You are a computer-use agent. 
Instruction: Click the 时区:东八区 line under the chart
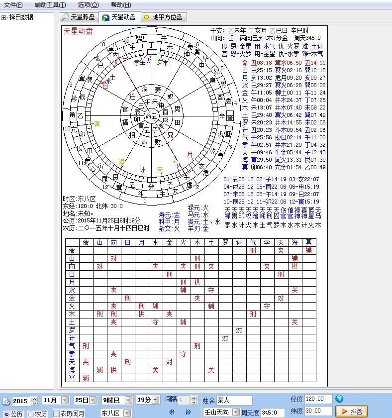(x=79, y=199)
